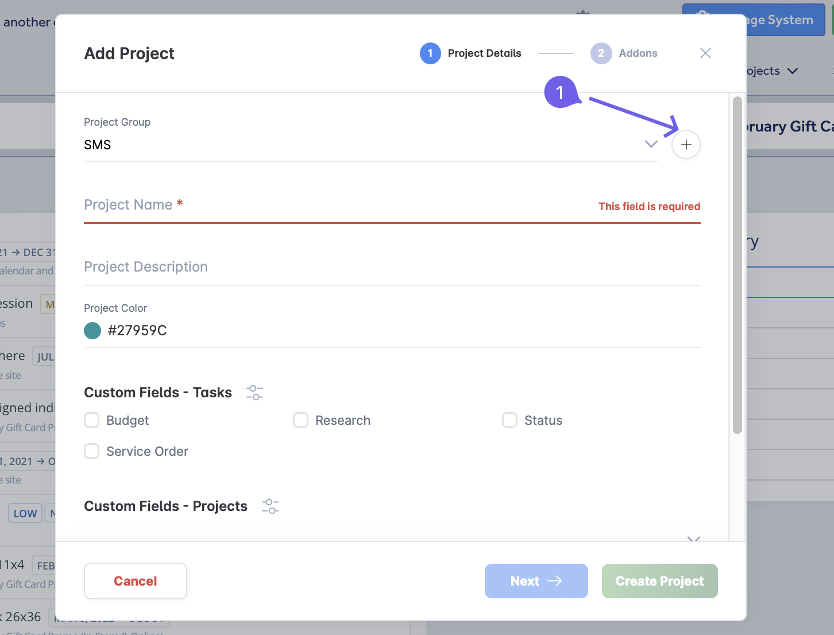The image size is (834, 635).
Task: Open Custom Fields - Tasks settings icon
Action: (x=254, y=393)
